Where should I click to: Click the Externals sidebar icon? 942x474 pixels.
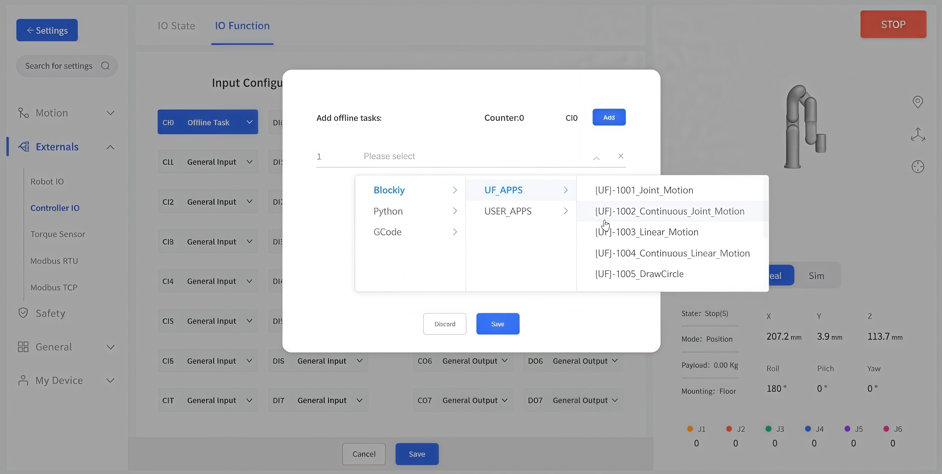(x=24, y=147)
